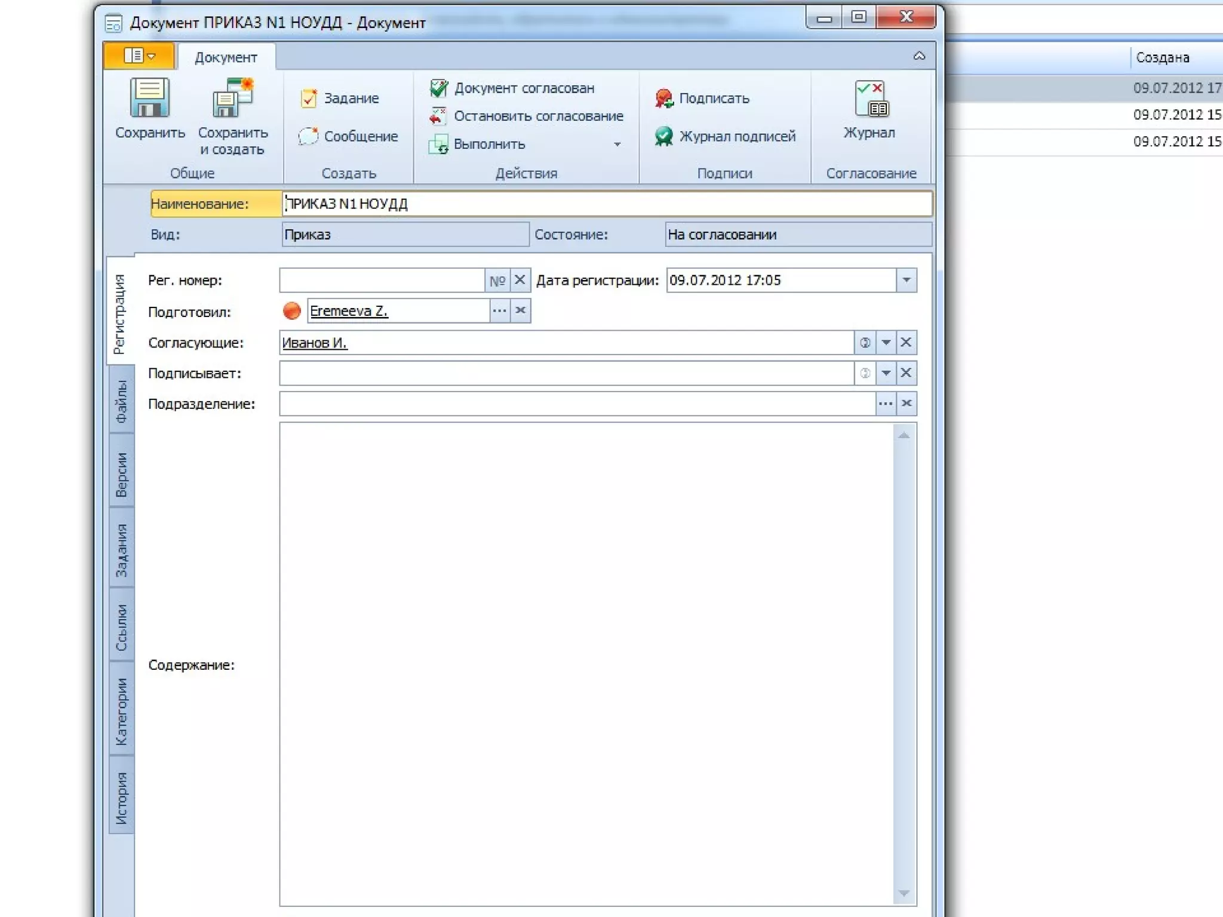Image resolution: width=1223 pixels, height=917 pixels.
Task: Click inside the Содержание text area
Action: click(x=586, y=663)
